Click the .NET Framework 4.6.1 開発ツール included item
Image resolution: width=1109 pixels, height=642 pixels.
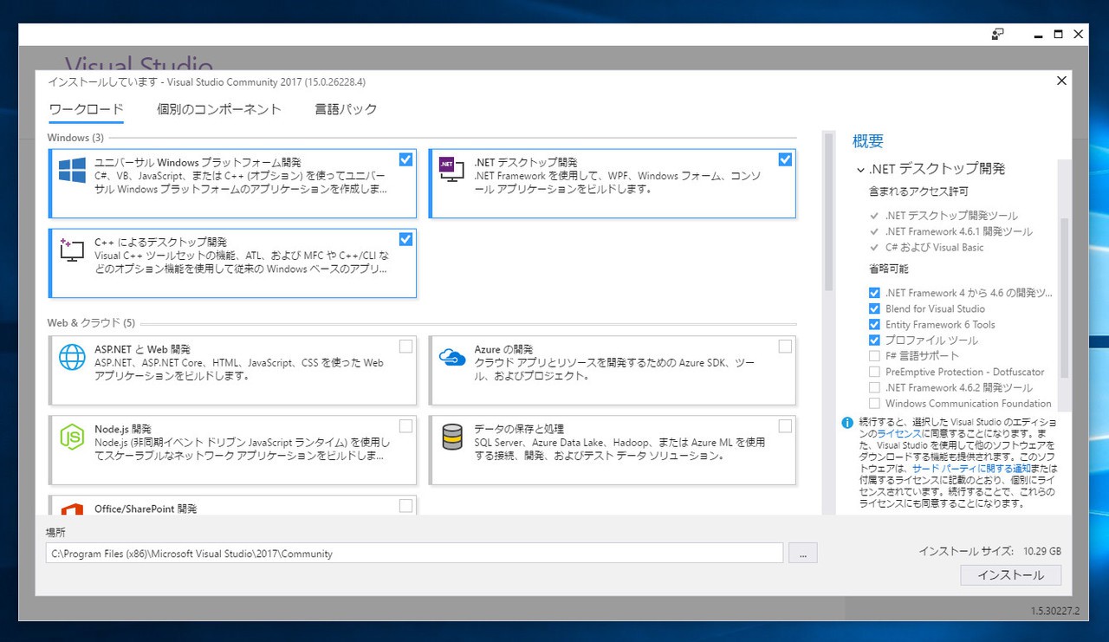(959, 231)
